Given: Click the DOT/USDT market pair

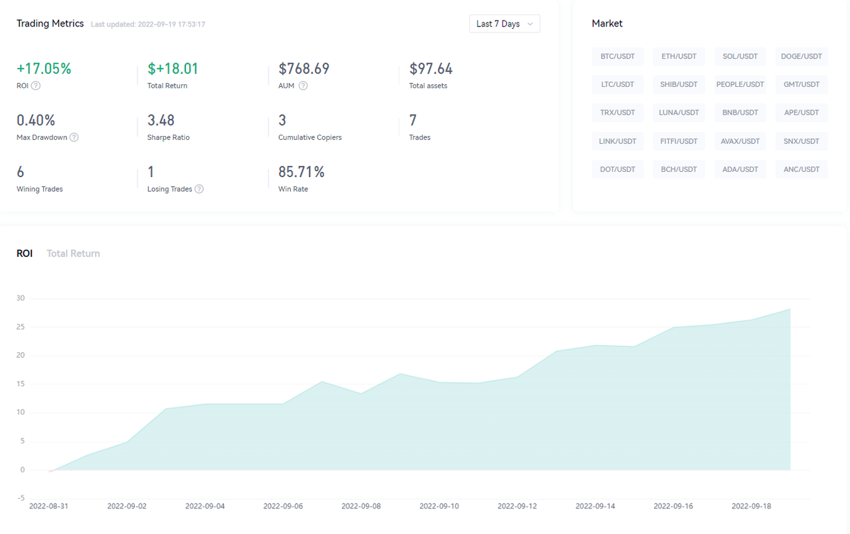Looking at the screenshot, I should coord(618,169).
